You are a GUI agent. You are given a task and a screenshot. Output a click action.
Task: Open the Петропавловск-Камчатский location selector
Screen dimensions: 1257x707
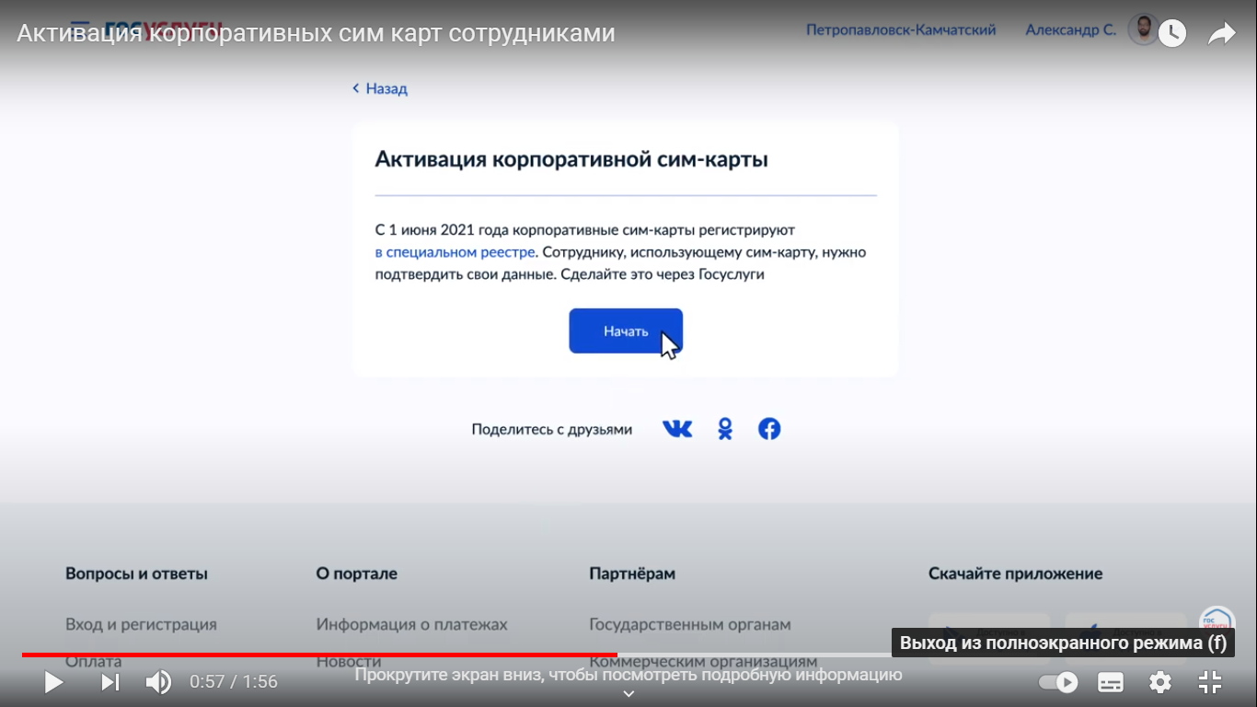point(901,29)
